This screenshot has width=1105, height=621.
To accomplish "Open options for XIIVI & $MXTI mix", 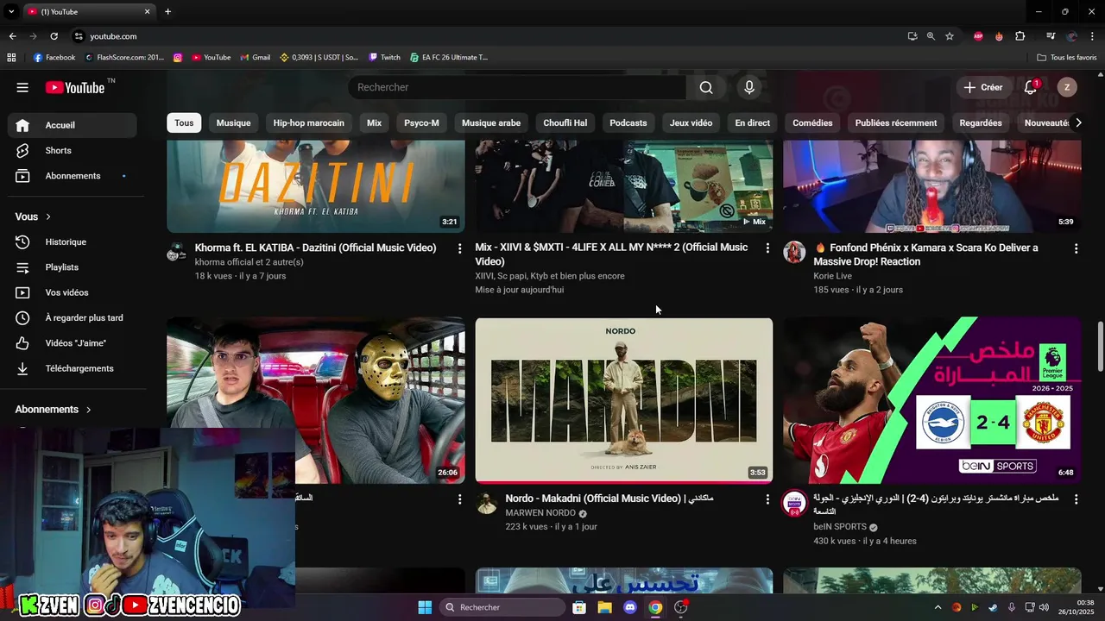I will point(767,248).
